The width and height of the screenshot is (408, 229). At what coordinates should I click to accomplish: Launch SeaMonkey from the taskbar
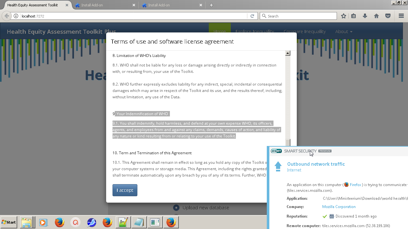tap(91, 222)
